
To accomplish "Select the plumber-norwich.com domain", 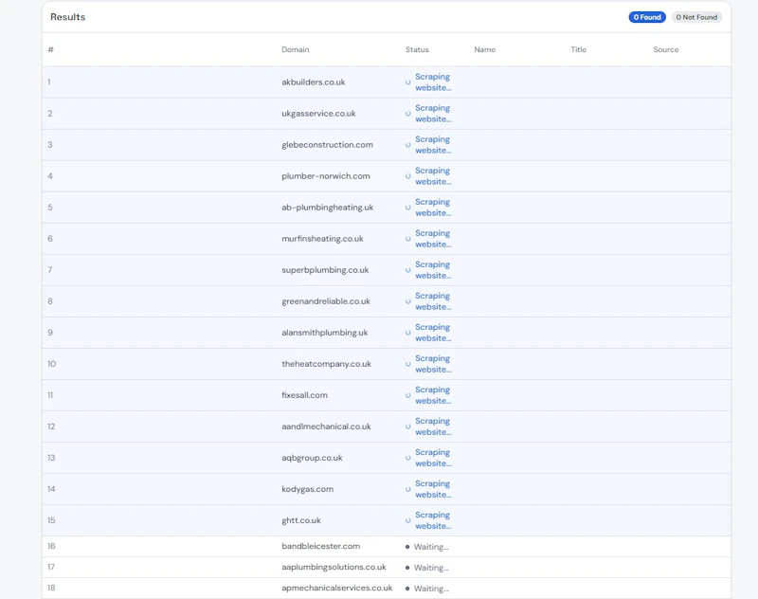I will pyautogui.click(x=326, y=176).
